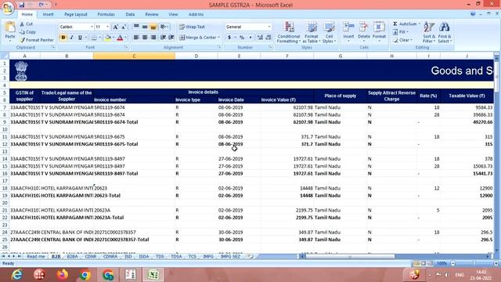Viewport: 501px width, 282px height.
Task: Increase font size with Grow Font
Action: tap(116, 27)
